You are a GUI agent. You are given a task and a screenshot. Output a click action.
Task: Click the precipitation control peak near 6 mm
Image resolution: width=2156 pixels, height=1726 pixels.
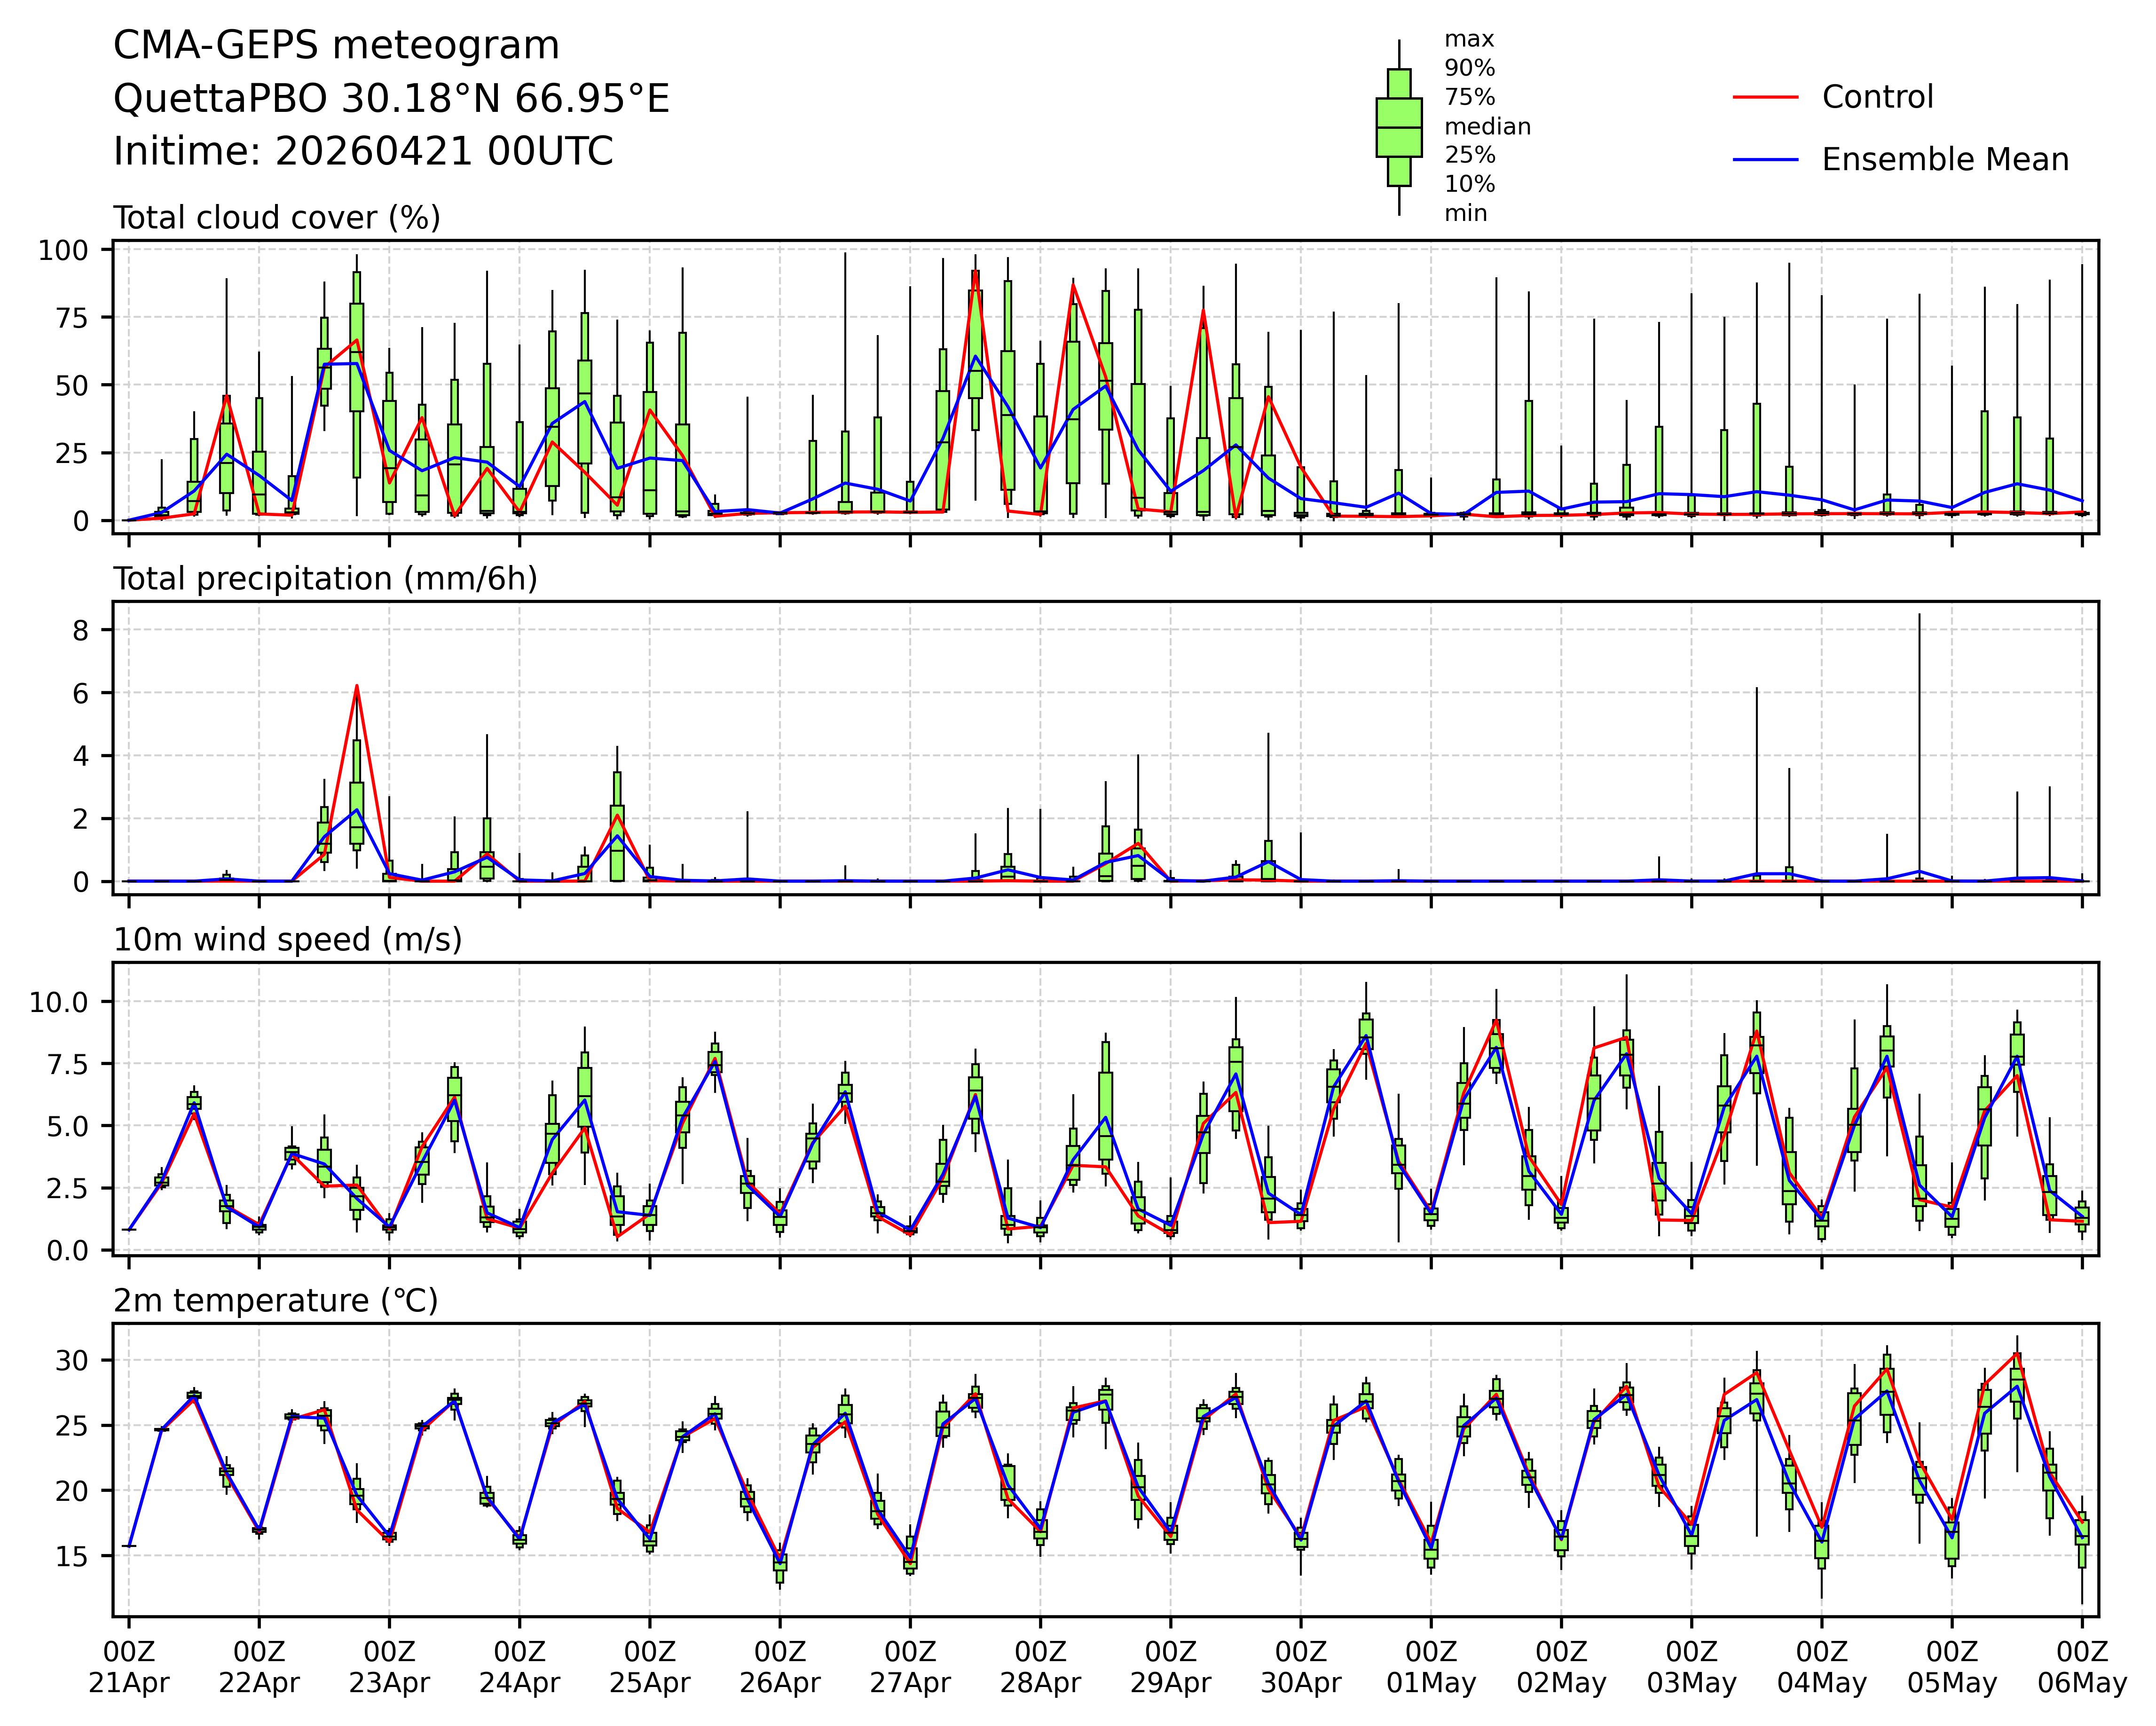357,688
